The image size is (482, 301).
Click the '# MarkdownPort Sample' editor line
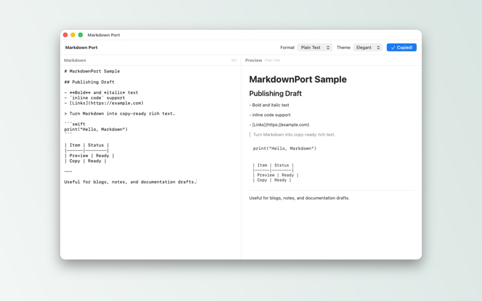coord(92,71)
